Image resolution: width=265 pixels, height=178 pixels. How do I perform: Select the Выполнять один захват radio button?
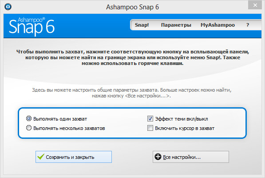(x=29, y=118)
